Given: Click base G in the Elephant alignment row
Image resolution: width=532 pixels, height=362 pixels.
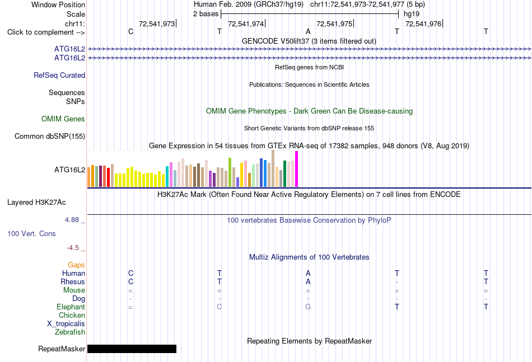Looking at the screenshot, I should click(308, 307).
